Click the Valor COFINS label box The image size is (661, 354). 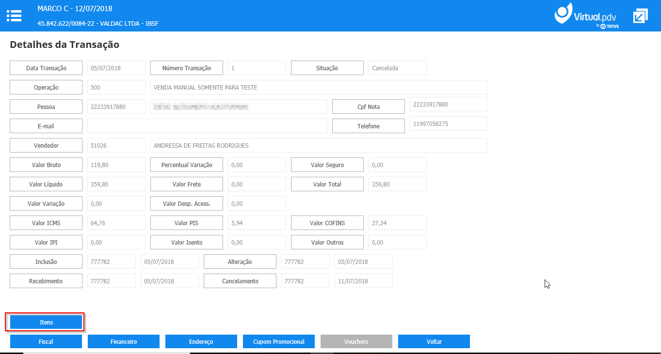click(327, 223)
